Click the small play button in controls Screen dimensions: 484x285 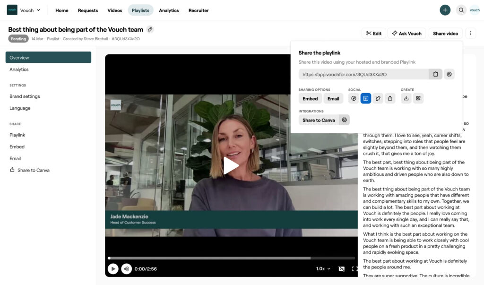coord(113,269)
